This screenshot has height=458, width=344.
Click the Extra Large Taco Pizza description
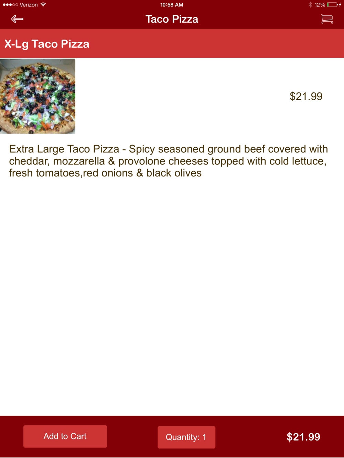[169, 161]
